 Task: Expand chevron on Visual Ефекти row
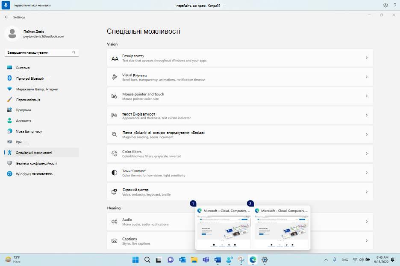tap(367, 77)
